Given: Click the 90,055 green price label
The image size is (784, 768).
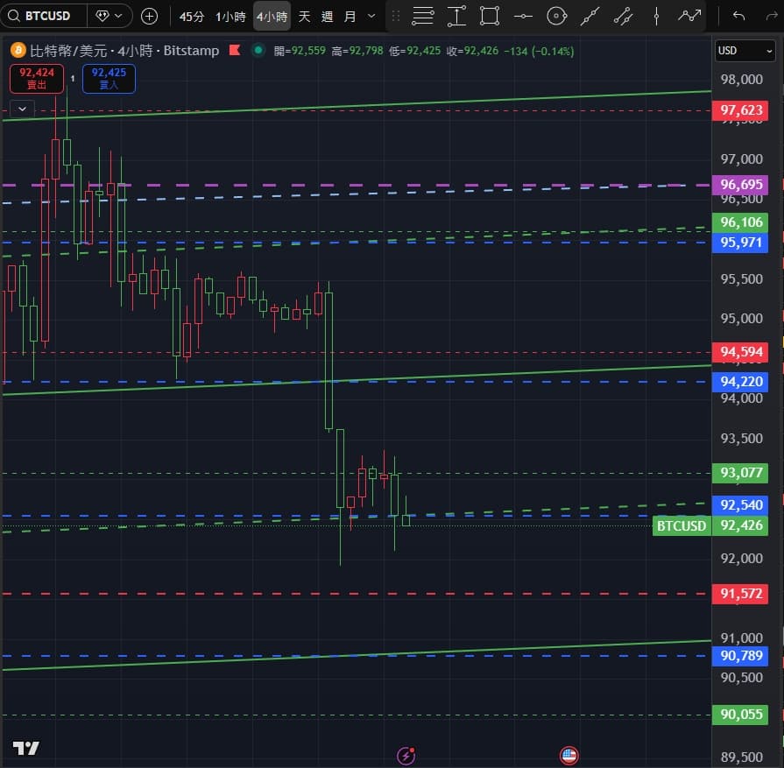Looking at the screenshot, I should pyautogui.click(x=740, y=715).
